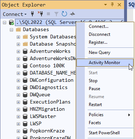
Task: Select the ExecutionPlans database
Action: click(x=50, y=102)
